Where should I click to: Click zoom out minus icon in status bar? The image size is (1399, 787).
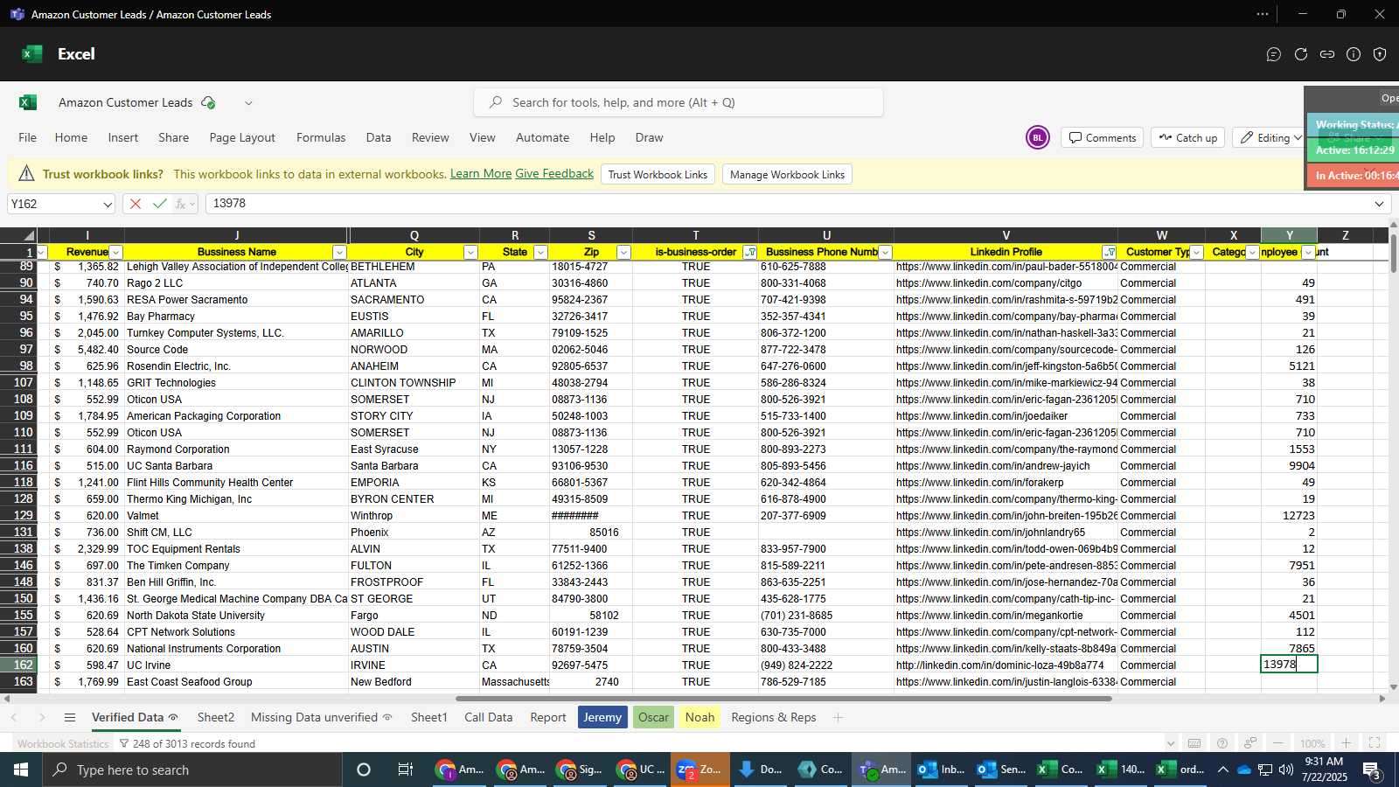point(1278,742)
